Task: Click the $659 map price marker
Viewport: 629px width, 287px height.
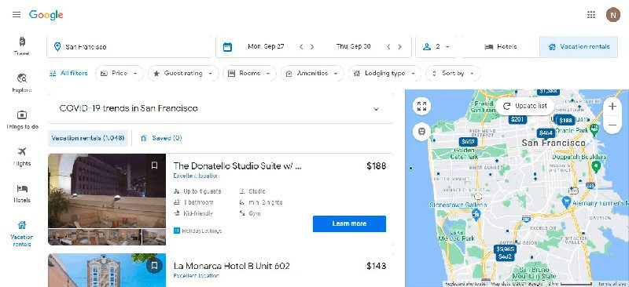Action: (468, 142)
